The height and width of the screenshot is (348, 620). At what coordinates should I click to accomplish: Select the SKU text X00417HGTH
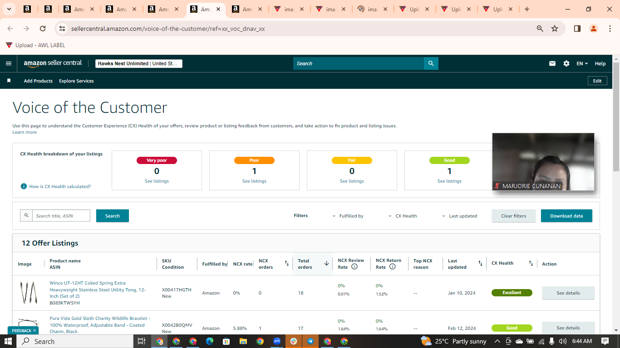177,290
